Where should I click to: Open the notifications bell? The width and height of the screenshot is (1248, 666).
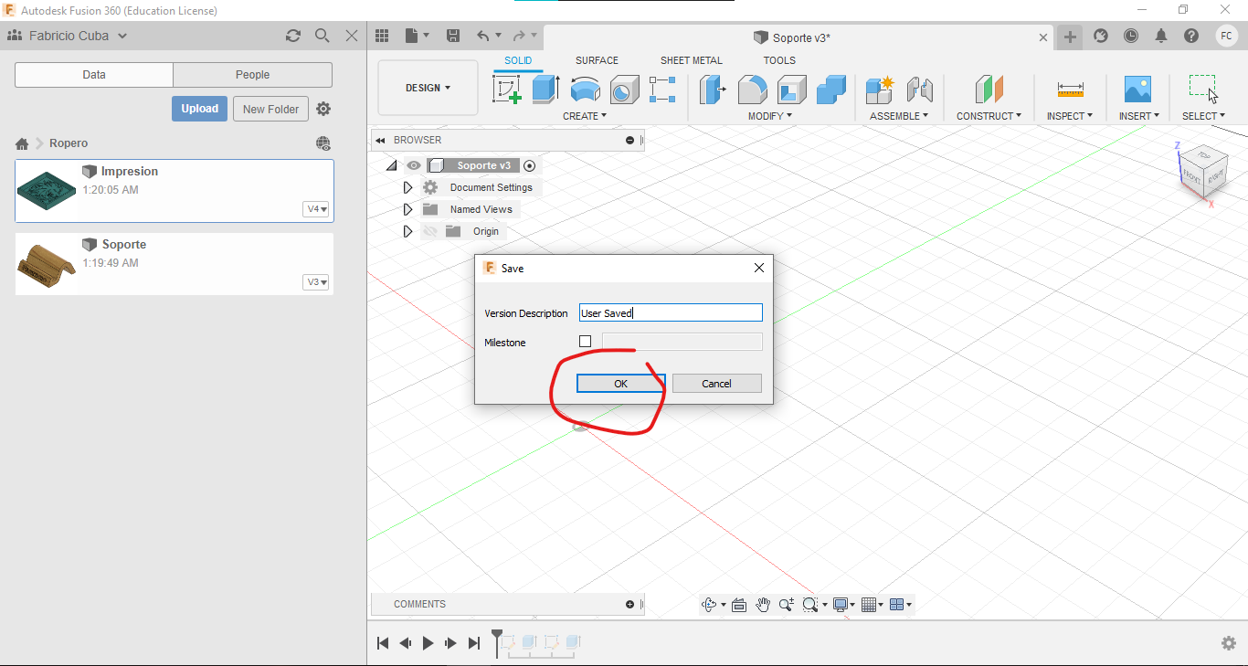pyautogui.click(x=1161, y=36)
